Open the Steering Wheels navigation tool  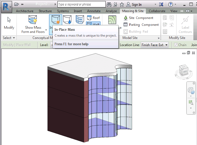[x=191, y=91]
